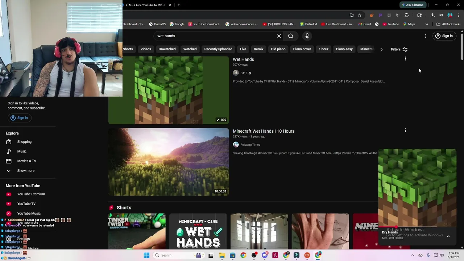Image resolution: width=464 pixels, height=261 pixels.
Task: Open Wet Hands video thumbnail (1:30)
Action: pyautogui.click(x=169, y=90)
